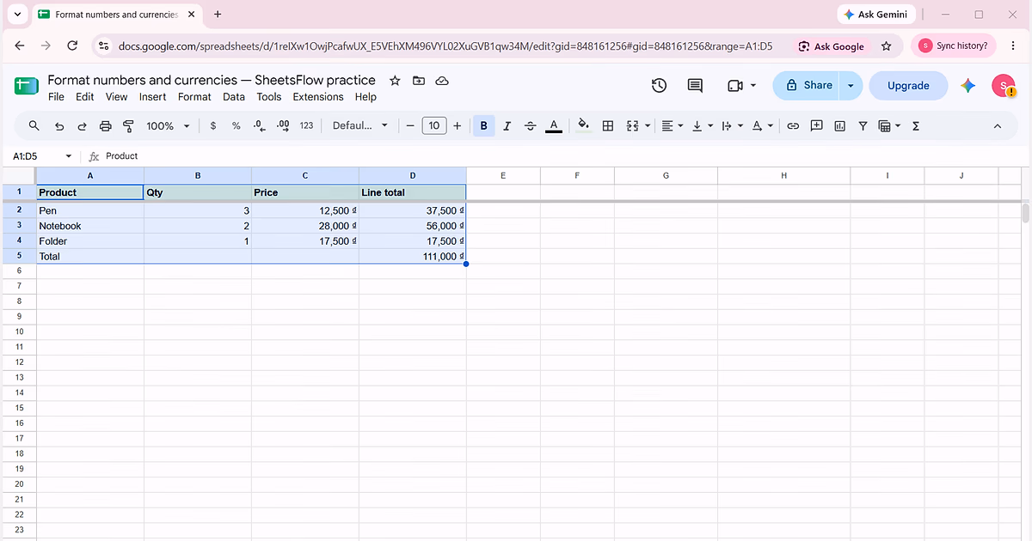Image resolution: width=1032 pixels, height=541 pixels.
Task: Select the cell containing 111,000 ₫
Action: (413, 256)
